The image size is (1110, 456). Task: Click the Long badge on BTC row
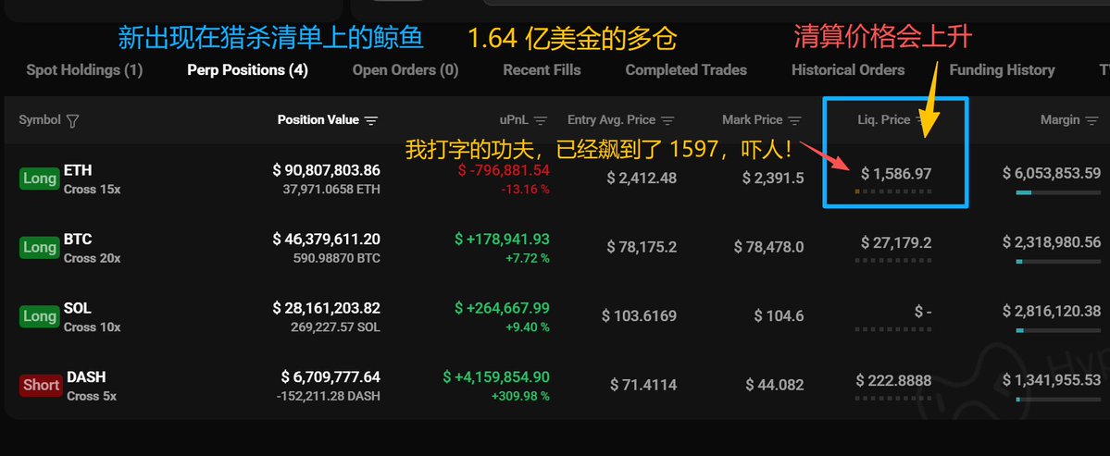(x=40, y=248)
